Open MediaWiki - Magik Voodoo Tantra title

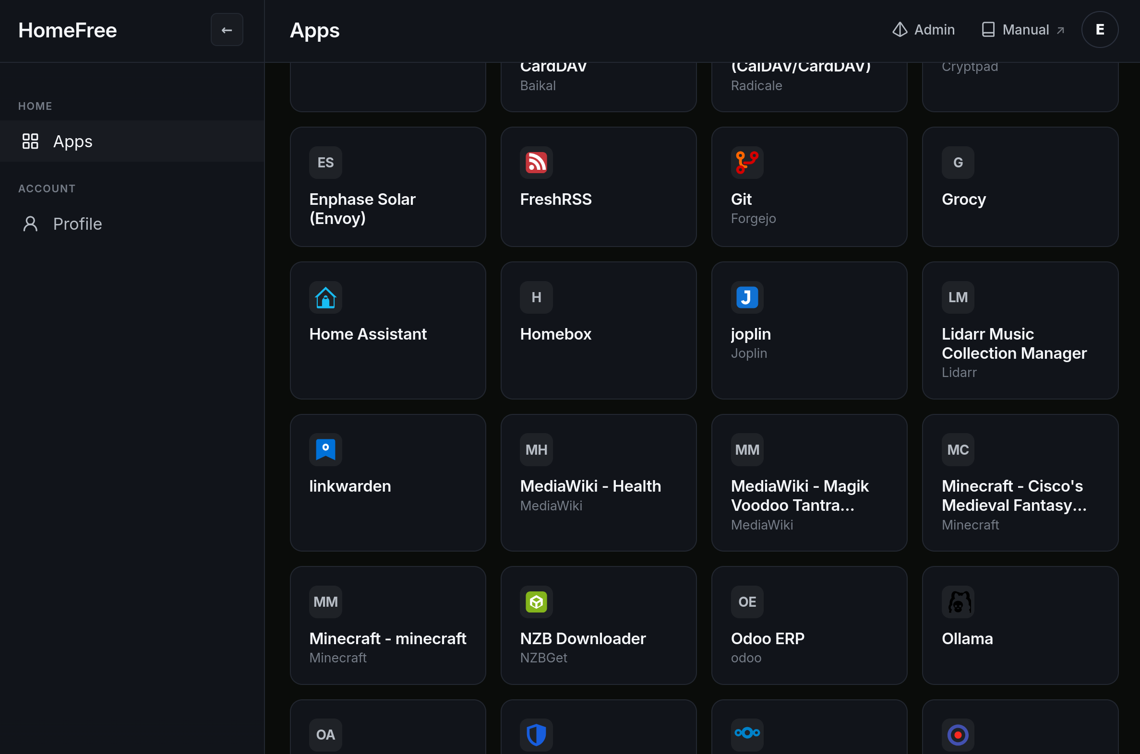(799, 496)
